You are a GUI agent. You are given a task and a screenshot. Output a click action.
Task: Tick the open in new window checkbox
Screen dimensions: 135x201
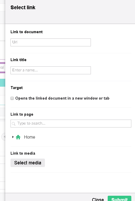[12, 98]
